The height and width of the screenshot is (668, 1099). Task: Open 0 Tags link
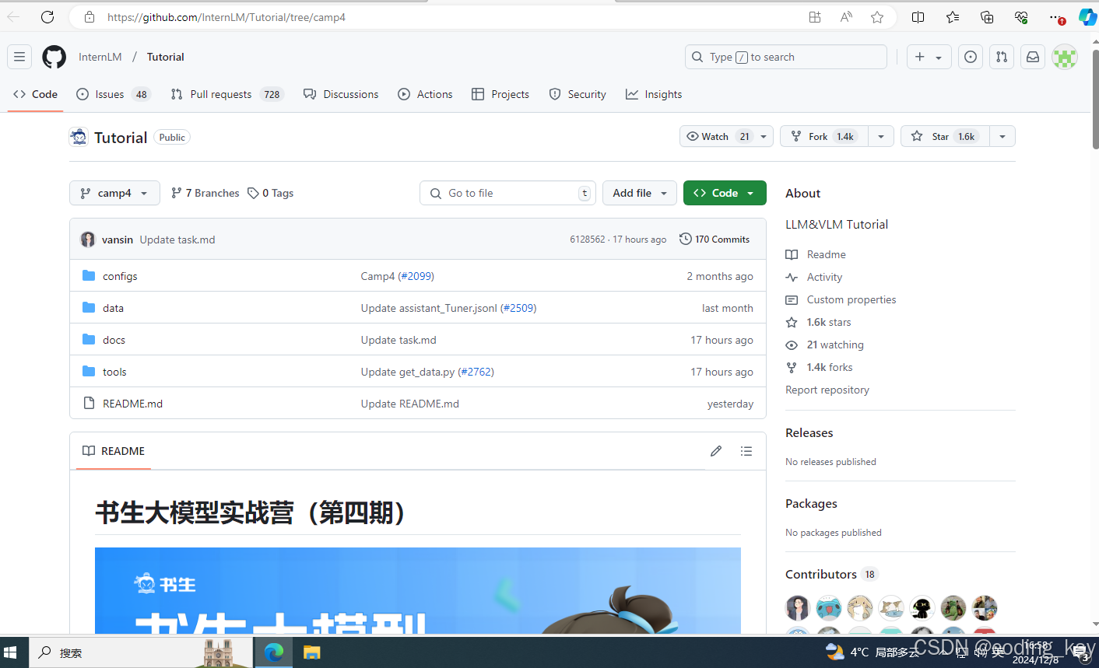coord(271,193)
